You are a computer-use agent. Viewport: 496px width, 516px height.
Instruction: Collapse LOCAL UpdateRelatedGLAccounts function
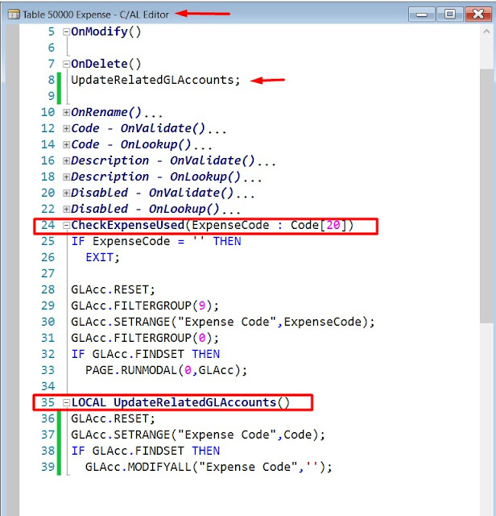pos(66,403)
